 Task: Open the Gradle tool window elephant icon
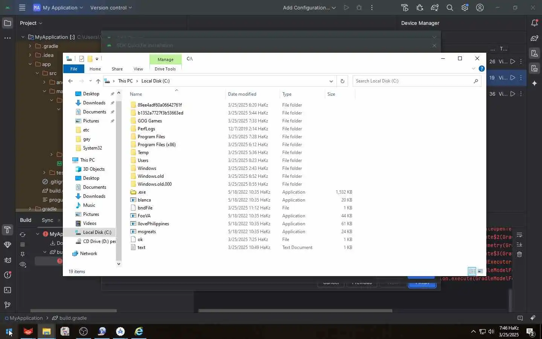pyautogui.click(x=534, y=38)
